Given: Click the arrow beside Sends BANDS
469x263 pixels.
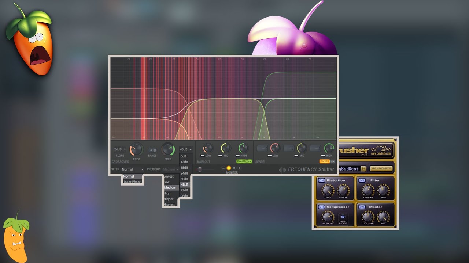Looking at the screenshot, I should (333, 161).
